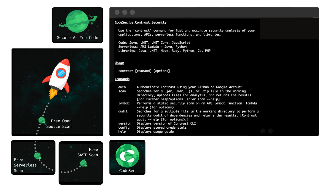Jump to the Commands heading
This screenshot has width=330, height=192.
tap(122, 79)
